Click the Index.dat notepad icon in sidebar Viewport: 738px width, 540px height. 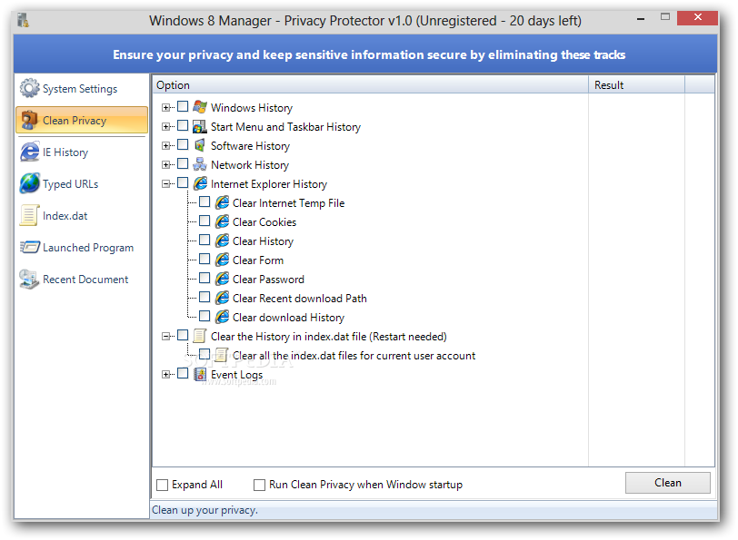coord(29,215)
